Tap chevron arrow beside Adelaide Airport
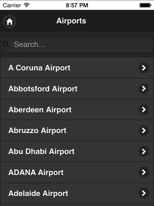154x206 pixels. pyautogui.click(x=144, y=193)
